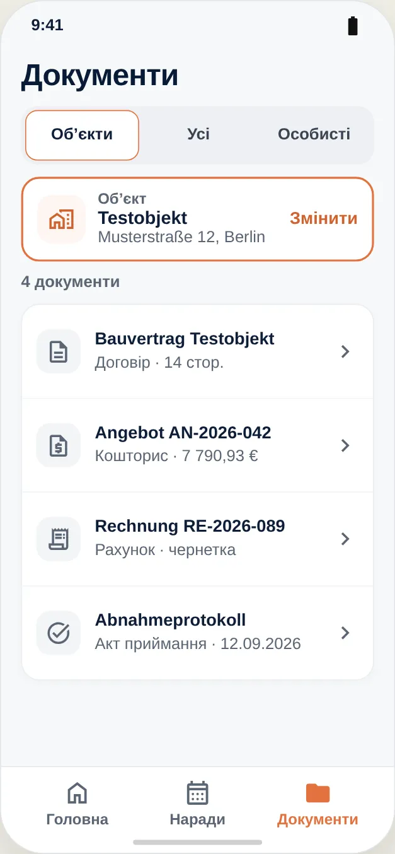Screen dimensions: 395x854
Task: Click the Змінити link
Action: 324,218
